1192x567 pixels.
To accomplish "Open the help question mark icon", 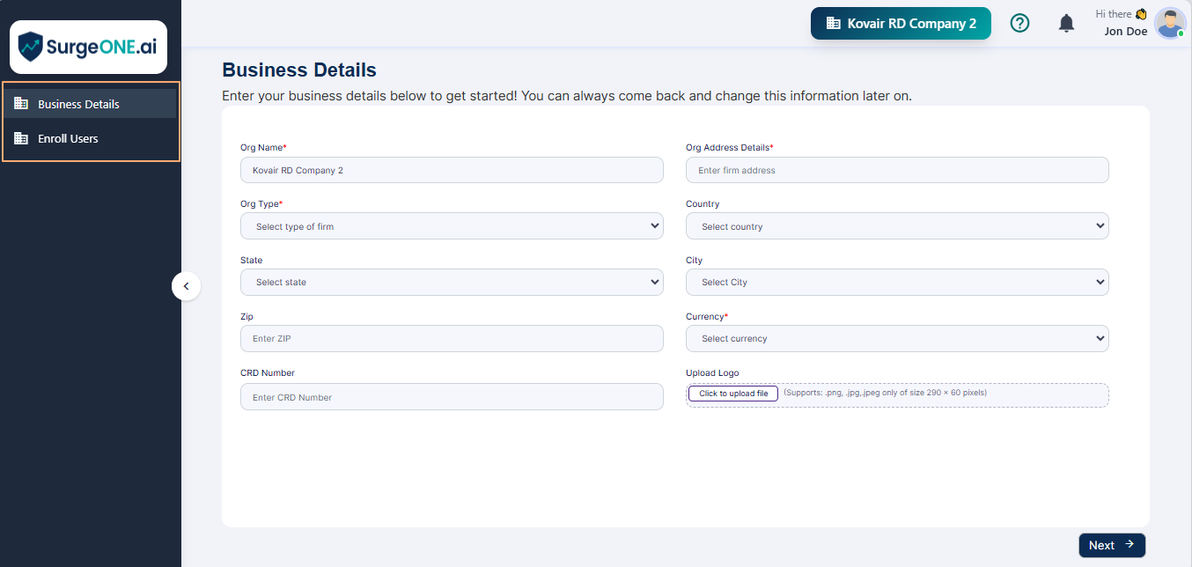I will (1019, 24).
